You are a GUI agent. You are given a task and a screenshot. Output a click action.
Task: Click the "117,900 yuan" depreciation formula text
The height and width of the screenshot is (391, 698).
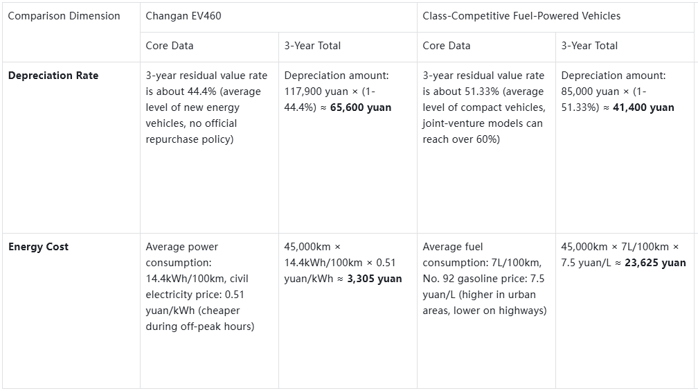coord(316,92)
